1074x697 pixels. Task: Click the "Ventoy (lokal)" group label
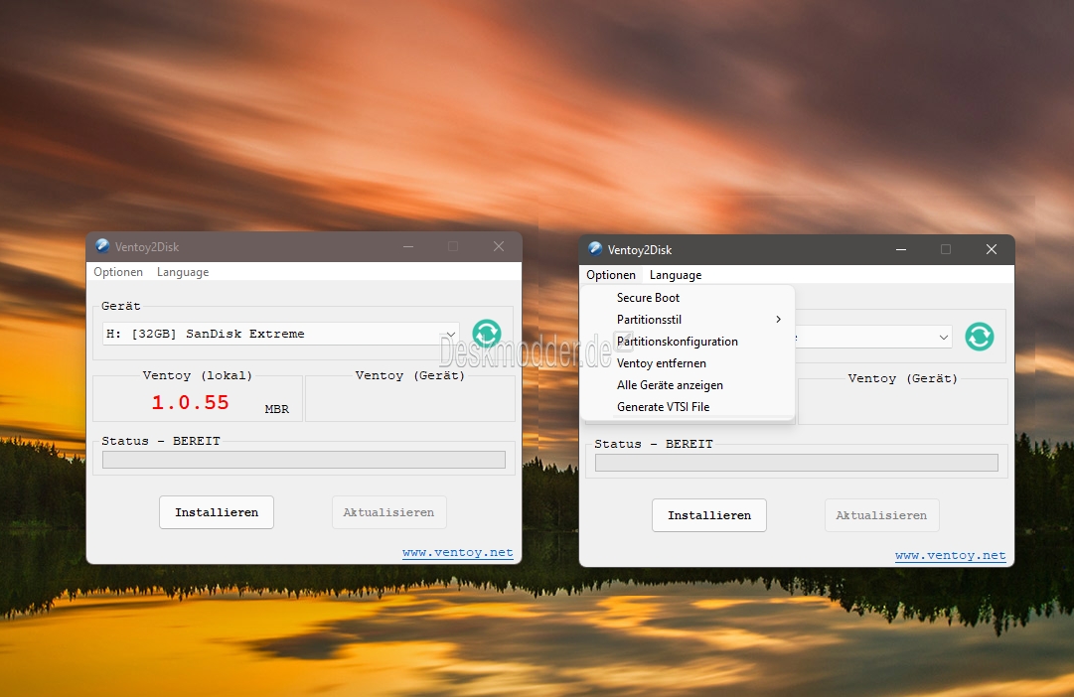[198, 375]
